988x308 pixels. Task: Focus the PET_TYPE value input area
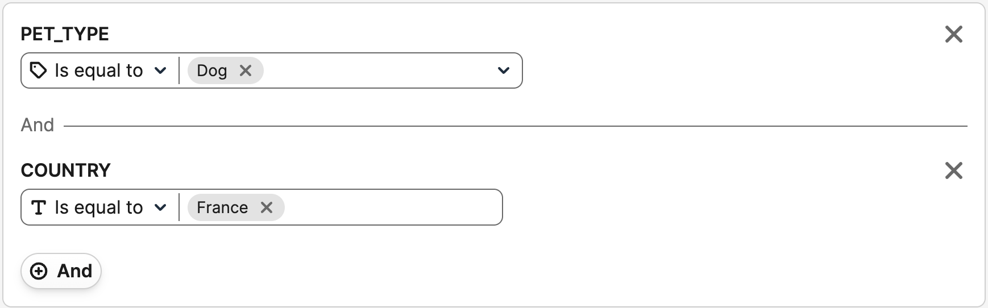(x=375, y=70)
